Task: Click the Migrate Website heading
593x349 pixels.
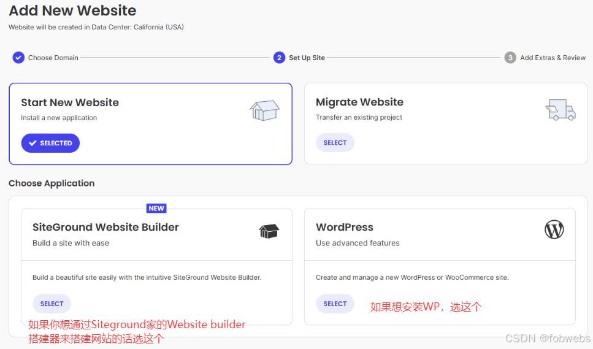Action: 359,102
